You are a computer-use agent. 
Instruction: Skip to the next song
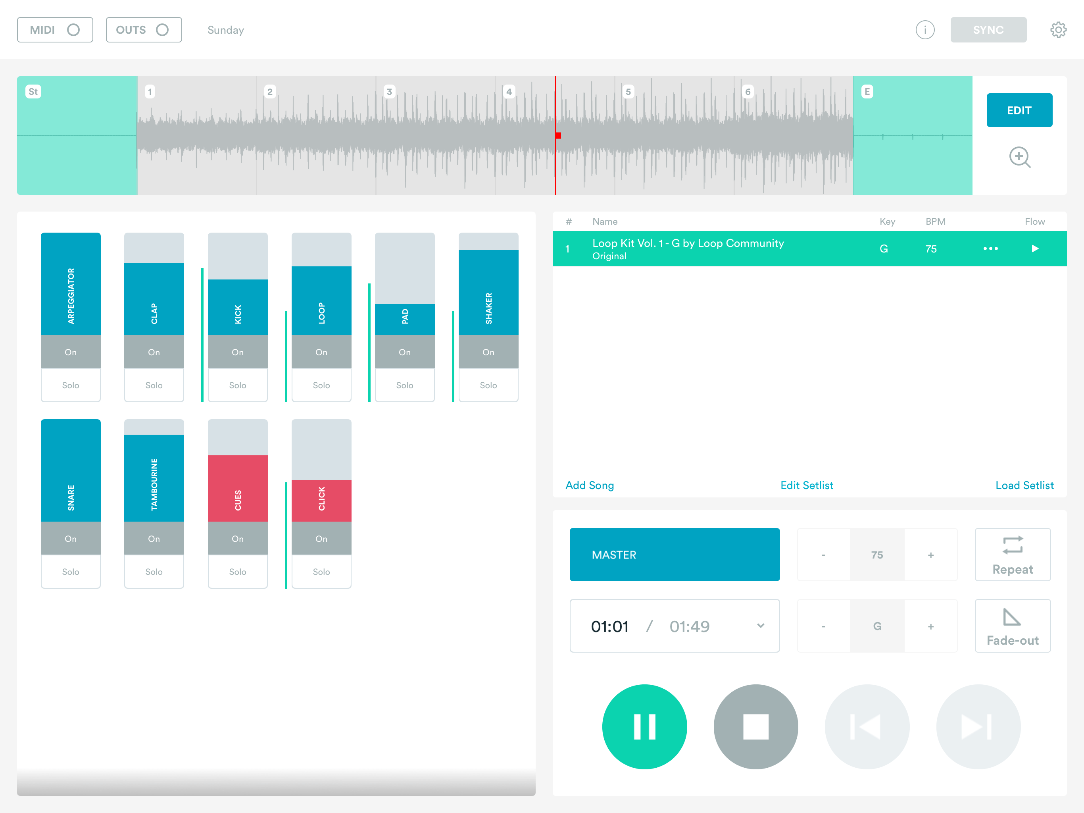pyautogui.click(x=978, y=726)
